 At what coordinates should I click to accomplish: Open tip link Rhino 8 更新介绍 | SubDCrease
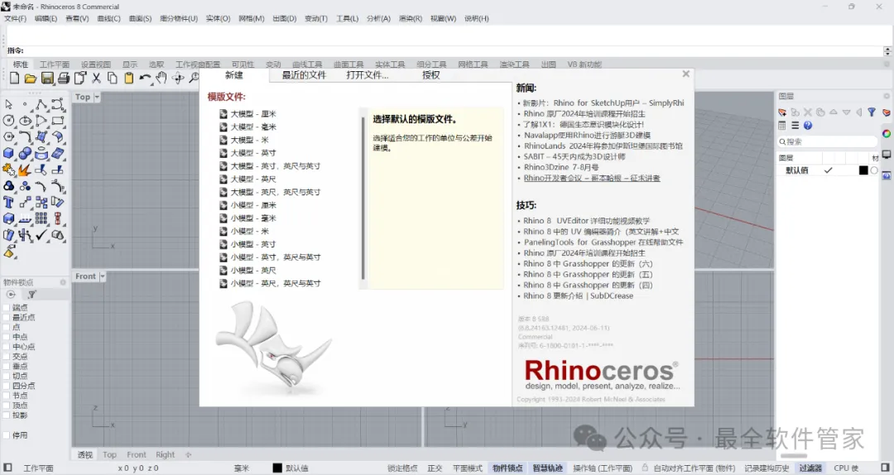[x=578, y=296]
